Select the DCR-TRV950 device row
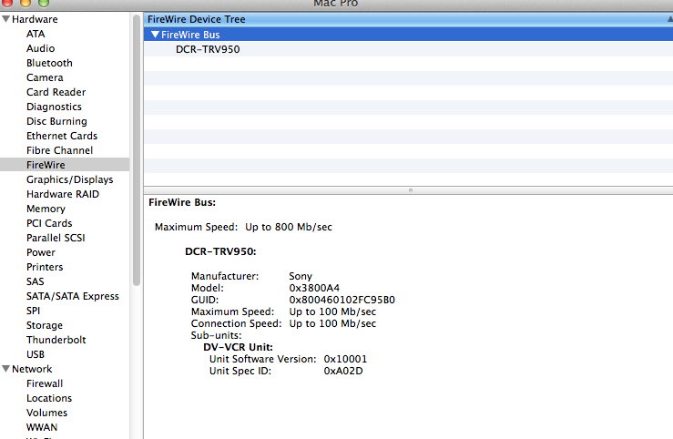Viewport: 673px width, 439px height. (x=408, y=49)
